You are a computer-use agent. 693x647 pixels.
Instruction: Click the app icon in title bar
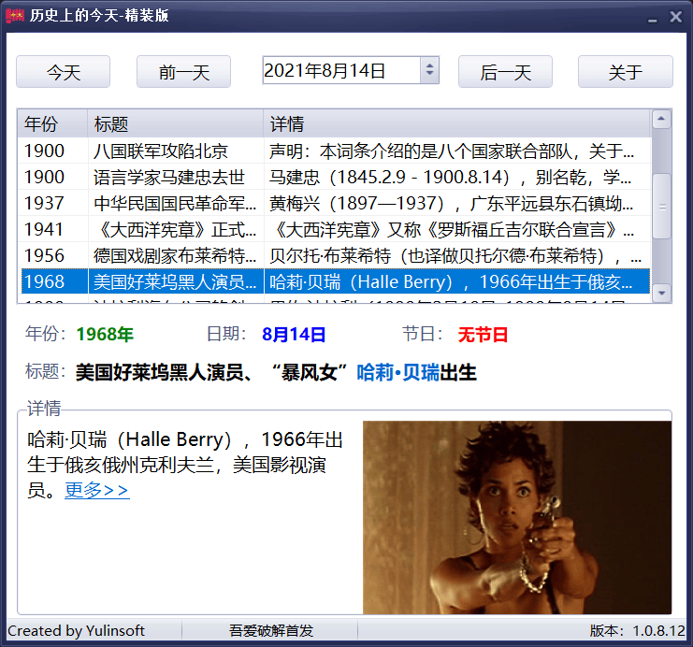[15, 16]
